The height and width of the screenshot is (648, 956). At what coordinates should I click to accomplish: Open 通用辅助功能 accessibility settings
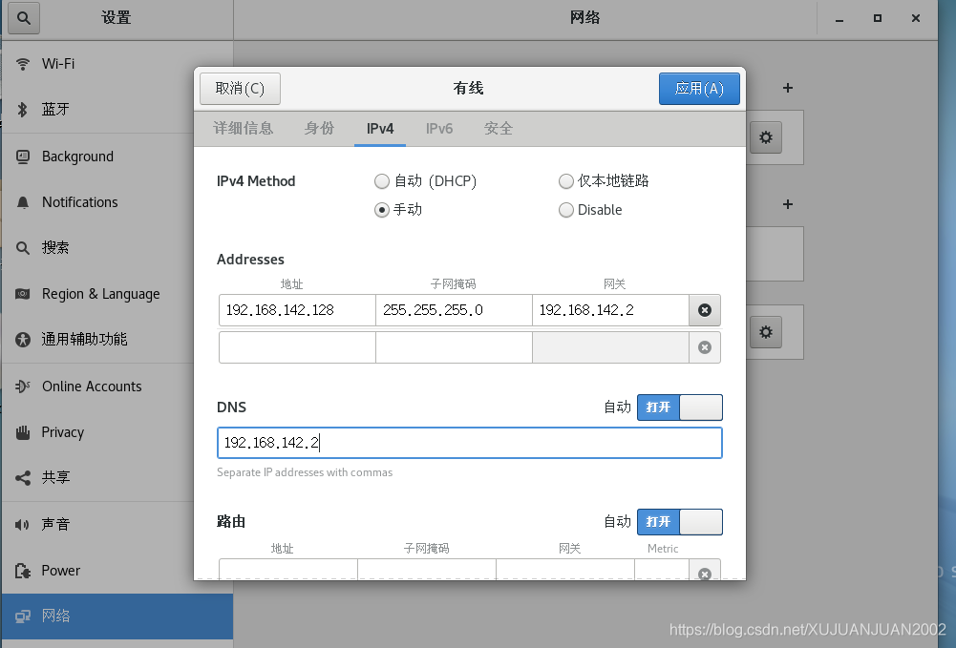pyautogui.click(x=117, y=339)
